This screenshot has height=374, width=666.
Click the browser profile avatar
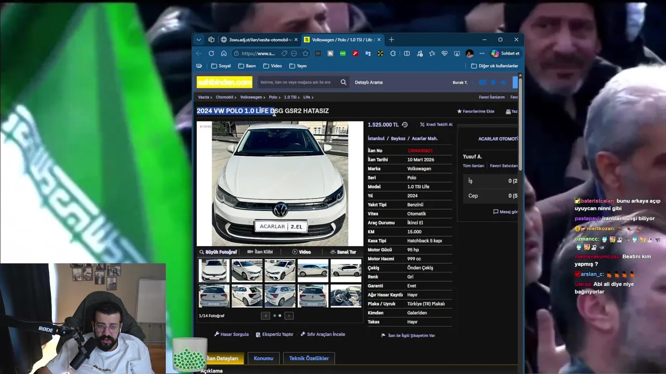469,54
